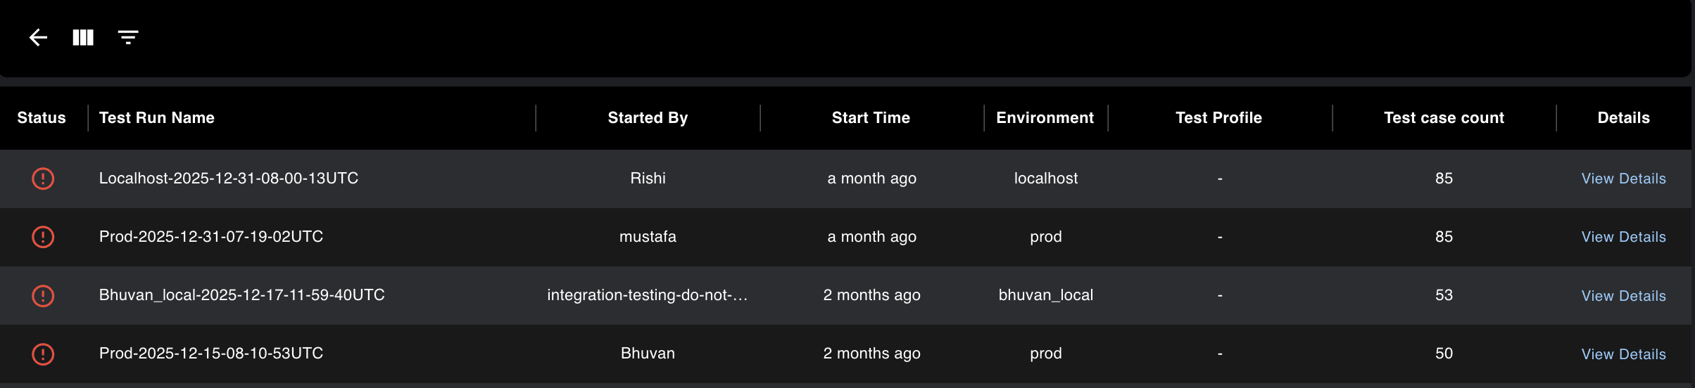View Details for Prod-2025-12-31-07-19-02UTC run
The image size is (1695, 388).
click(x=1623, y=237)
